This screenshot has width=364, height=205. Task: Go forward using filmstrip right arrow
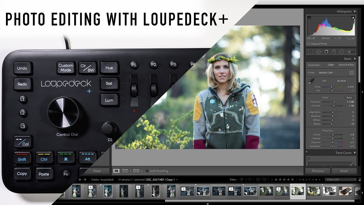pyautogui.click(x=84, y=180)
